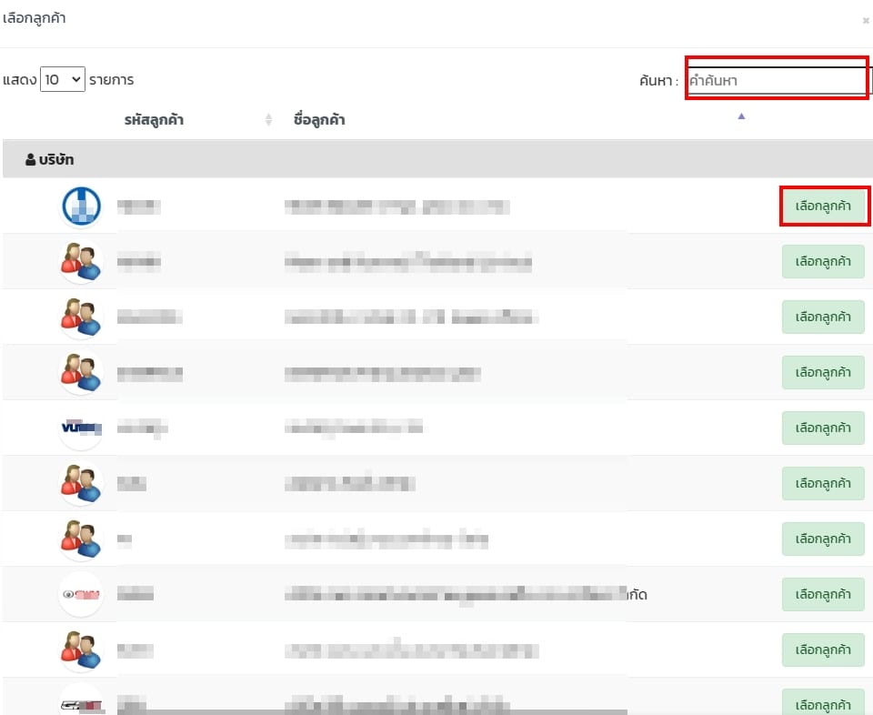Click the 'vu' company logo avatar
The width and height of the screenshot is (873, 715).
[x=81, y=428]
